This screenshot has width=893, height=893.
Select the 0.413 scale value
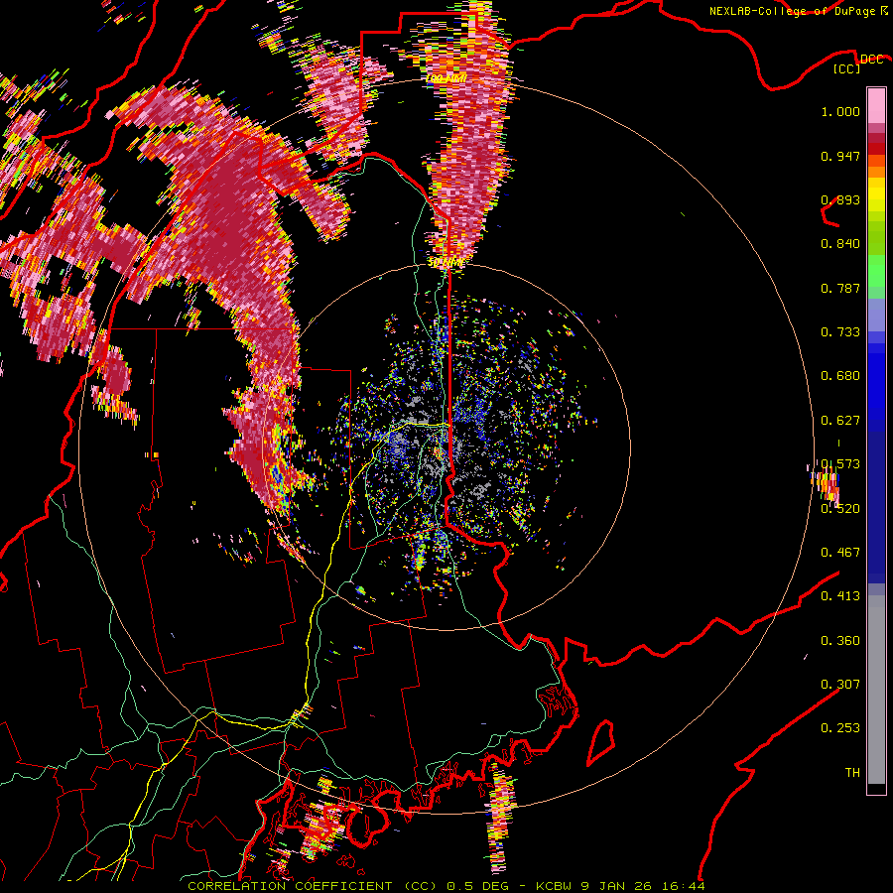point(840,596)
